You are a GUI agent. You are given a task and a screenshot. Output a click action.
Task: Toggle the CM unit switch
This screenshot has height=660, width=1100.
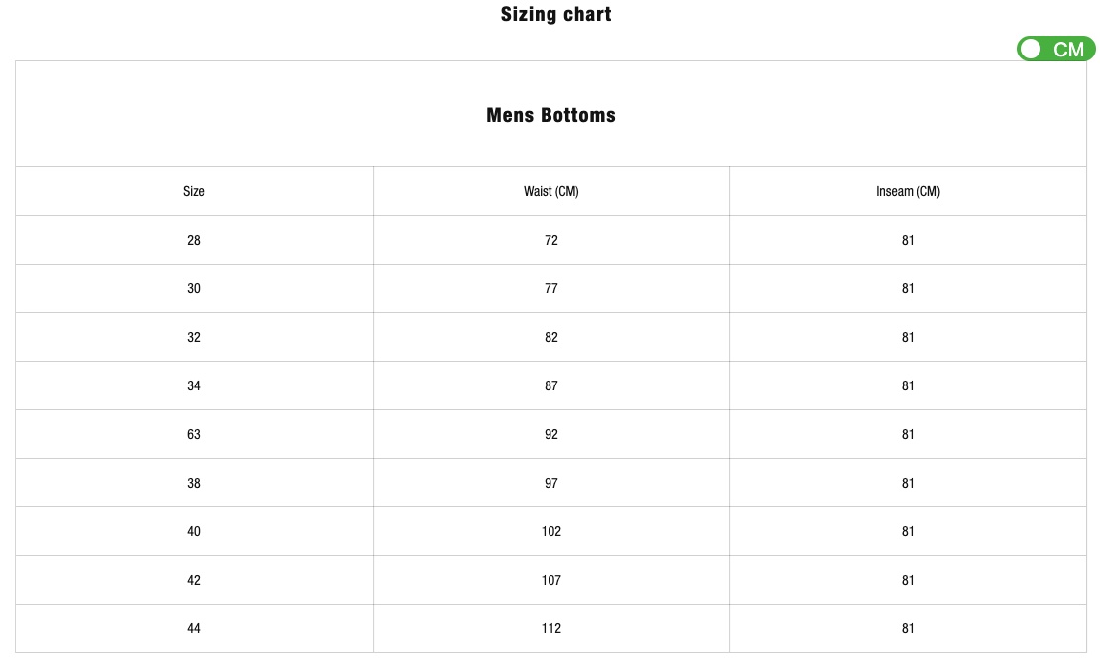[x=1055, y=49]
